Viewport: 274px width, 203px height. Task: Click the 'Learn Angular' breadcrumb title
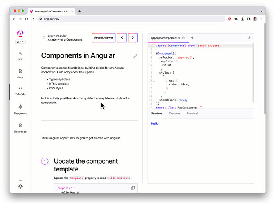tap(57, 36)
